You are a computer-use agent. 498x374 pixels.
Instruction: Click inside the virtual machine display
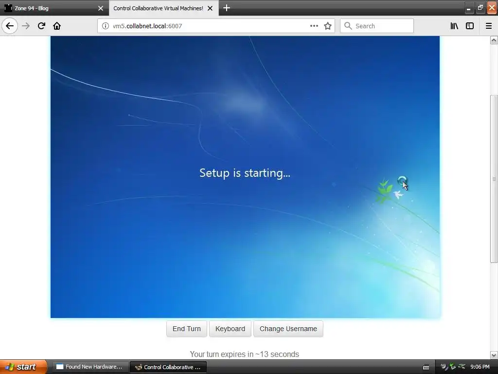[245, 177]
